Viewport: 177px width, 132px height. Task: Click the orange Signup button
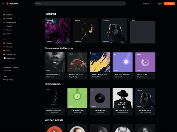[169, 4]
